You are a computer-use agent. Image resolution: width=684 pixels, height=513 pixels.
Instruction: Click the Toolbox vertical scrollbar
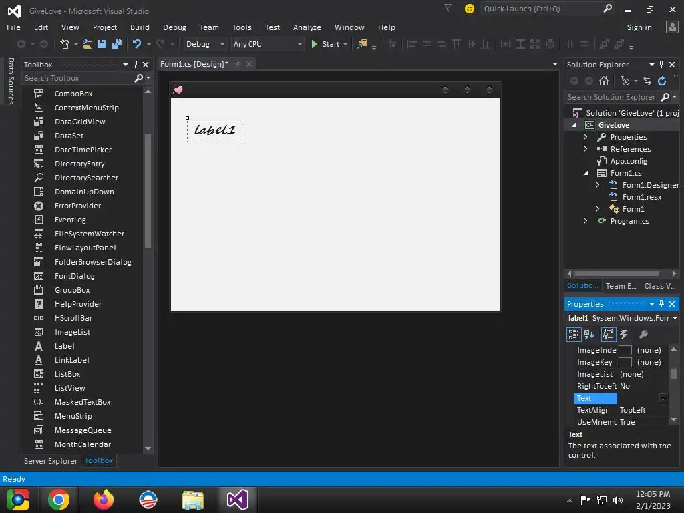[148, 192]
